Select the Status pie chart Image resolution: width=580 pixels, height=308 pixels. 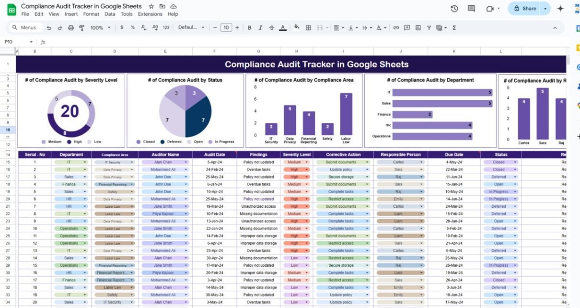[x=185, y=111]
